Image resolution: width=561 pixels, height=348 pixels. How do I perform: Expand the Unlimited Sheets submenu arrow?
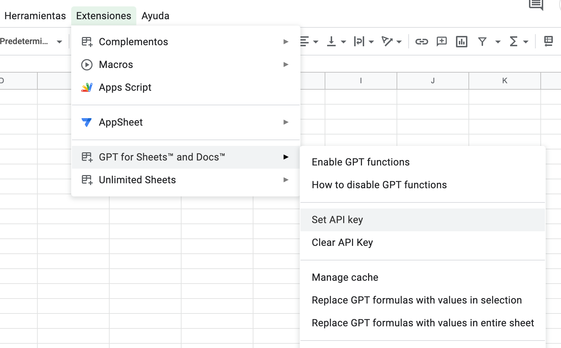tap(286, 180)
